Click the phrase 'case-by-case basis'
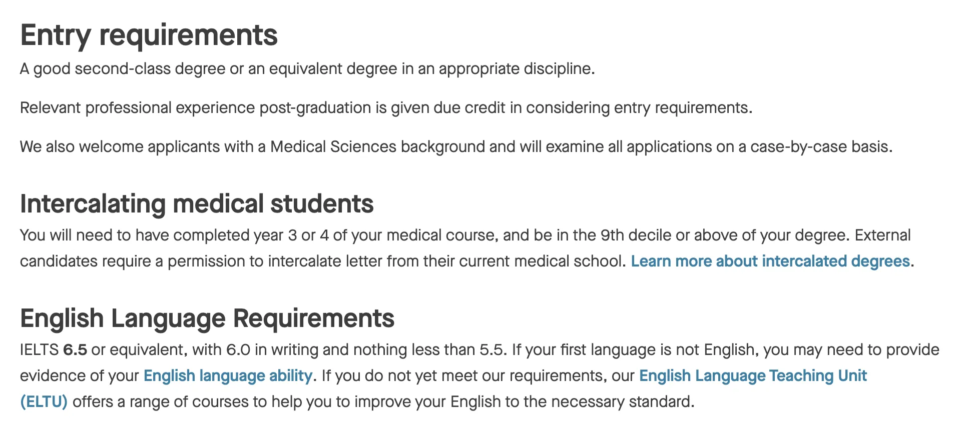 [820, 146]
